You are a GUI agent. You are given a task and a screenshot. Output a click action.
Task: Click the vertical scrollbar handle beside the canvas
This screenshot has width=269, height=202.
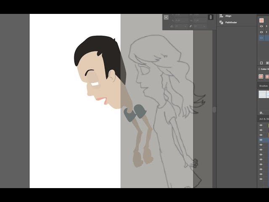(x=214, y=109)
